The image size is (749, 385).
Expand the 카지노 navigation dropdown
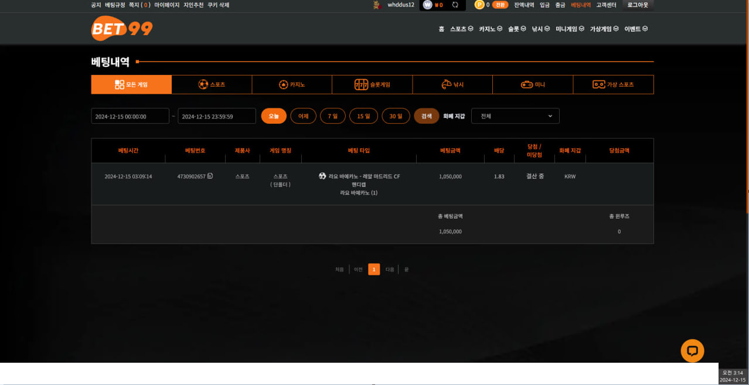click(490, 29)
